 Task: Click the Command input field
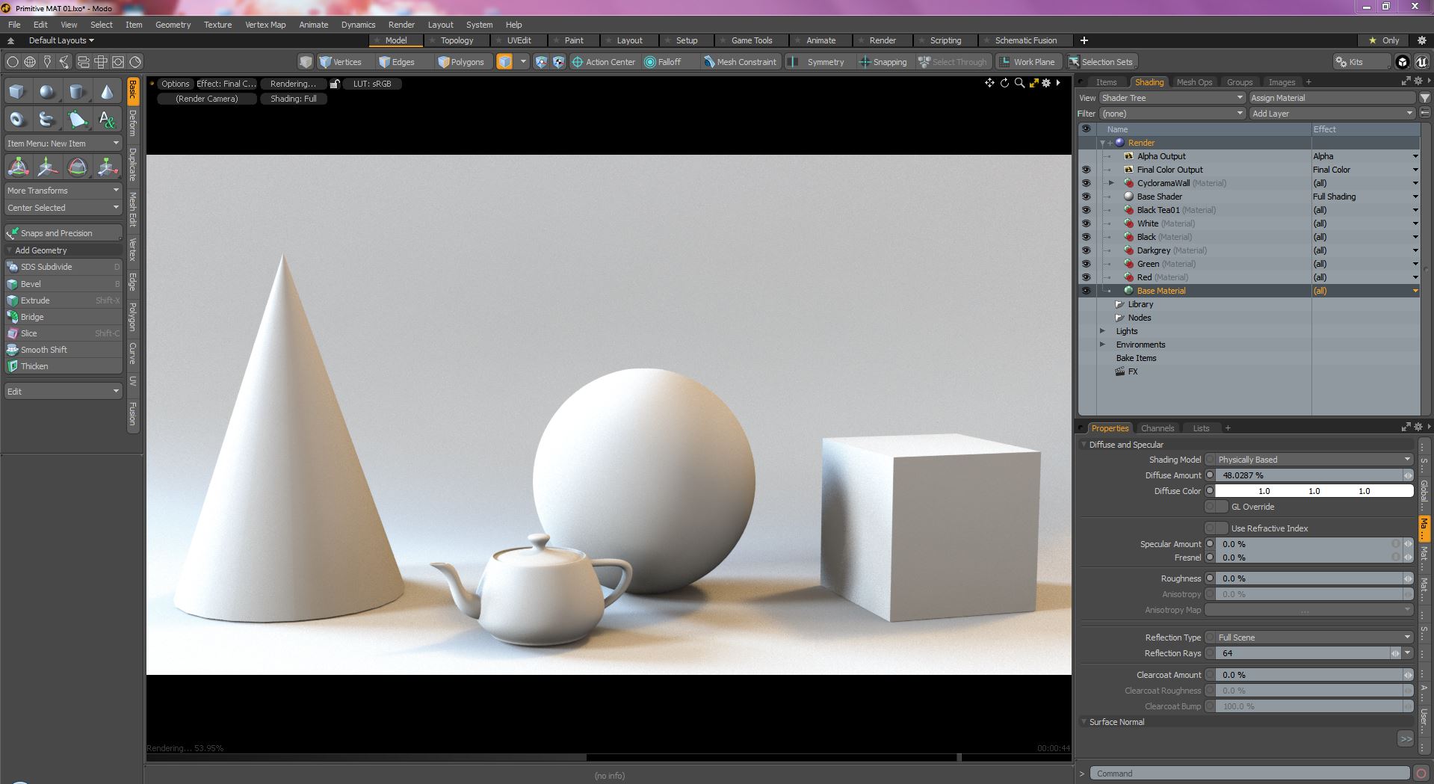[1248, 774]
